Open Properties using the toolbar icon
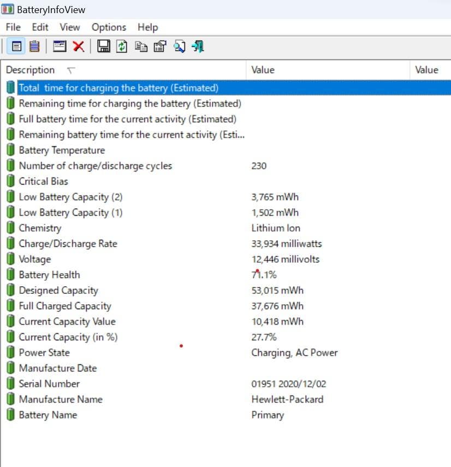This screenshot has width=451, height=467. tap(159, 47)
